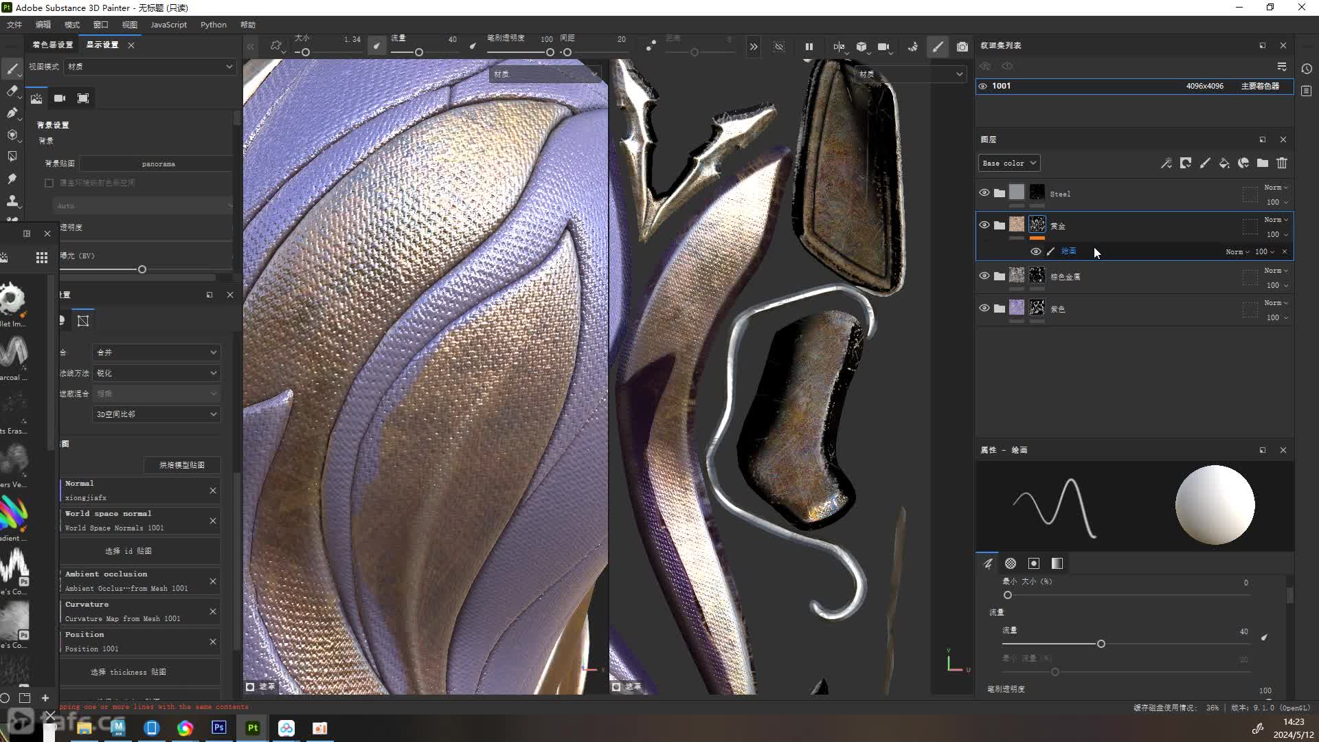
Task: Open the background settings image tab
Action: coord(36,98)
